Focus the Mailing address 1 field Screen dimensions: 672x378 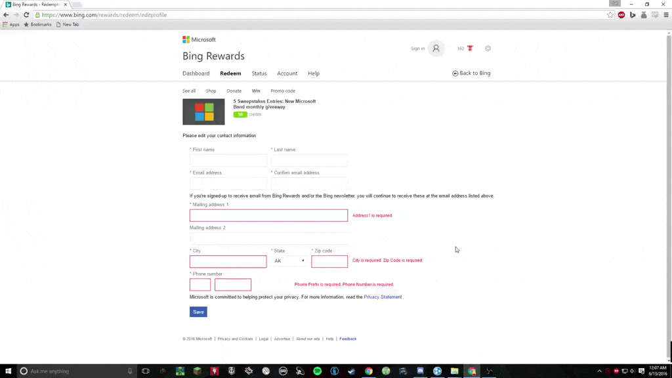[x=268, y=215]
